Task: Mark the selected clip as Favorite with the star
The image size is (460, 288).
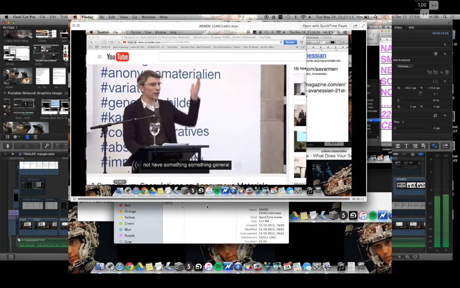Action: [x=19, y=146]
